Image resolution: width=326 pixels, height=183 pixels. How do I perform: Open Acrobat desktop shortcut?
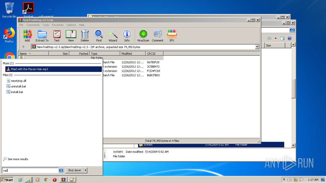28,10
